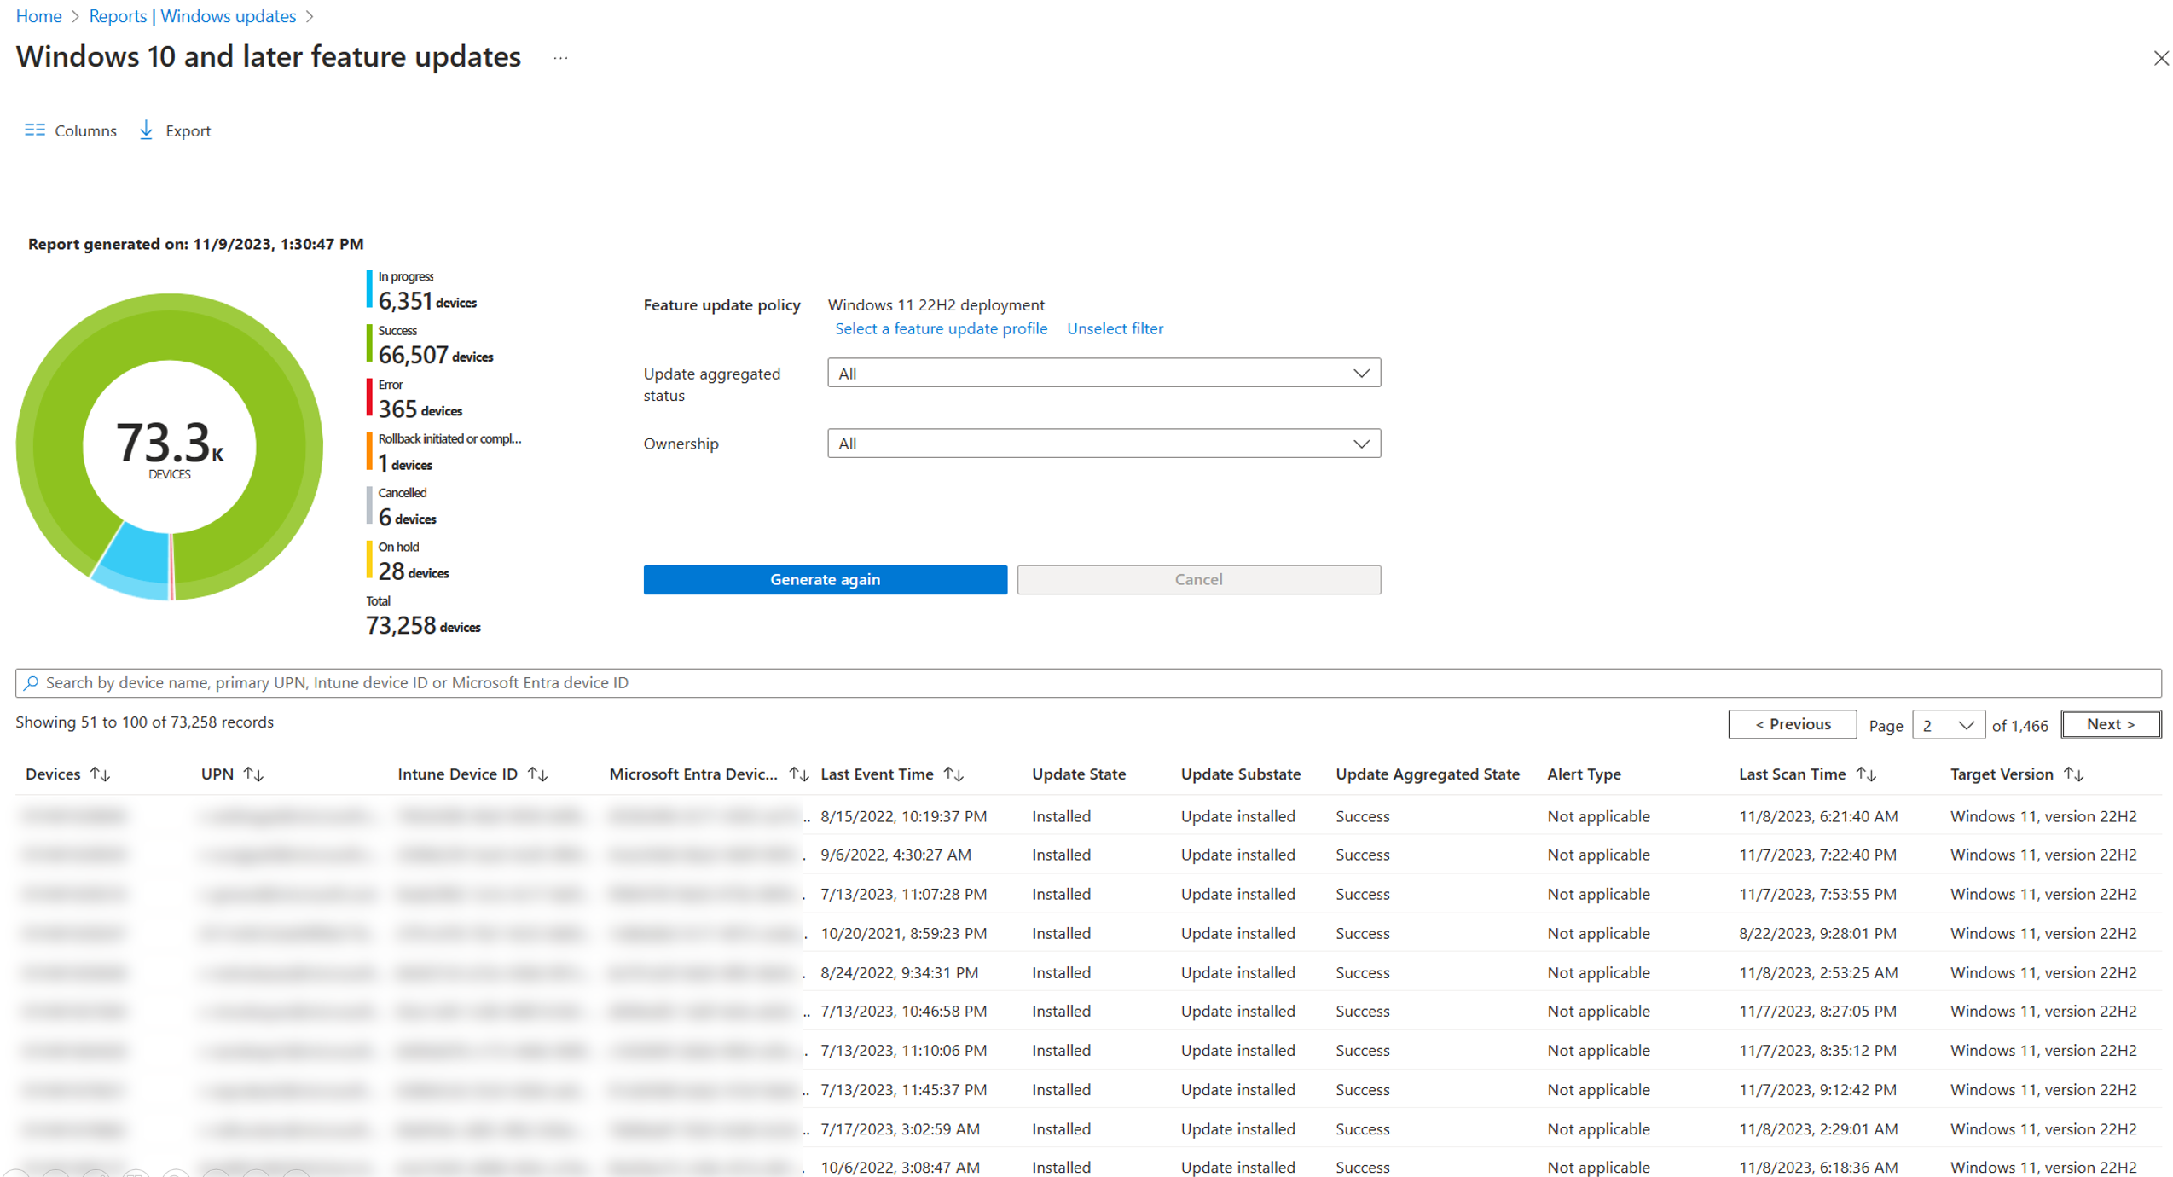Screen dimensions: 2173x1177
Task: Click the sort icon on Last Event Time
Action: click(x=956, y=774)
